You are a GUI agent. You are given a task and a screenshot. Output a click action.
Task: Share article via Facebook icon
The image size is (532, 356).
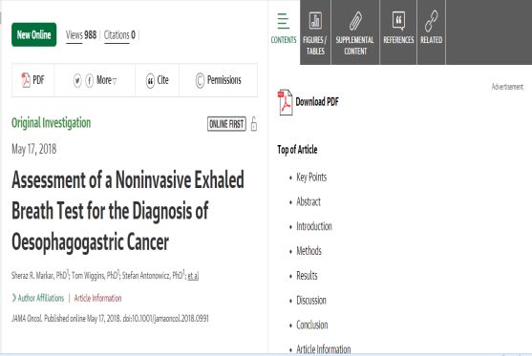click(x=89, y=81)
